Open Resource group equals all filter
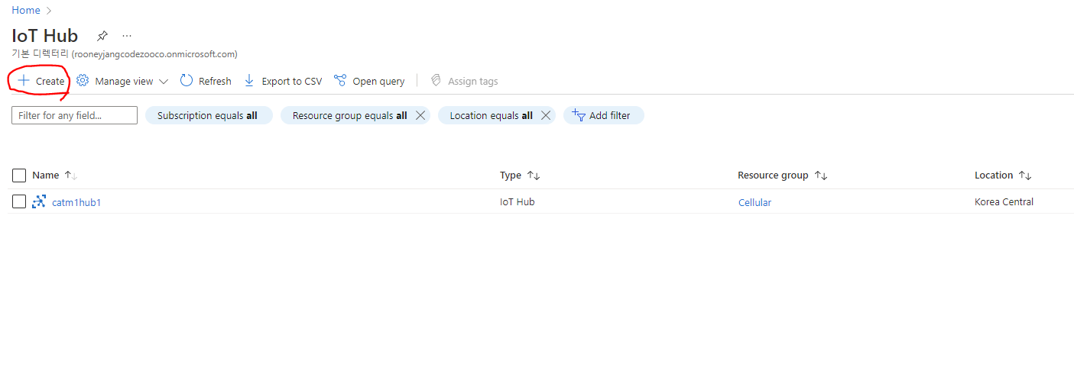Image resolution: width=1074 pixels, height=367 pixels. tap(349, 115)
